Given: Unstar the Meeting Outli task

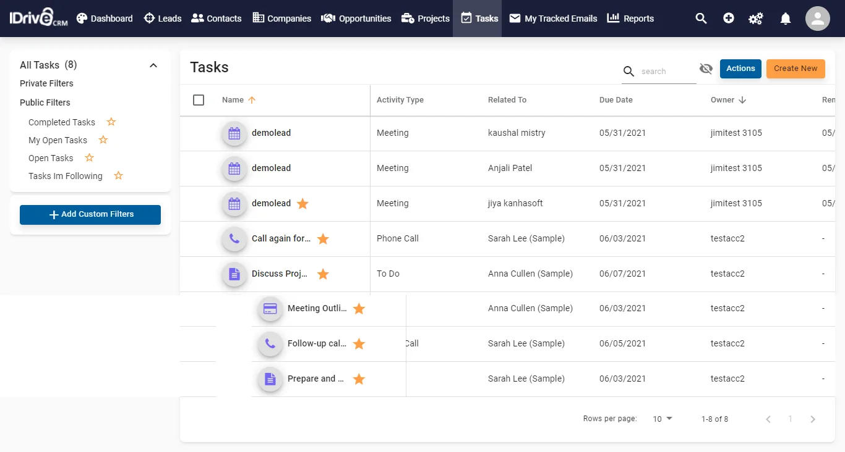Looking at the screenshot, I should point(359,308).
